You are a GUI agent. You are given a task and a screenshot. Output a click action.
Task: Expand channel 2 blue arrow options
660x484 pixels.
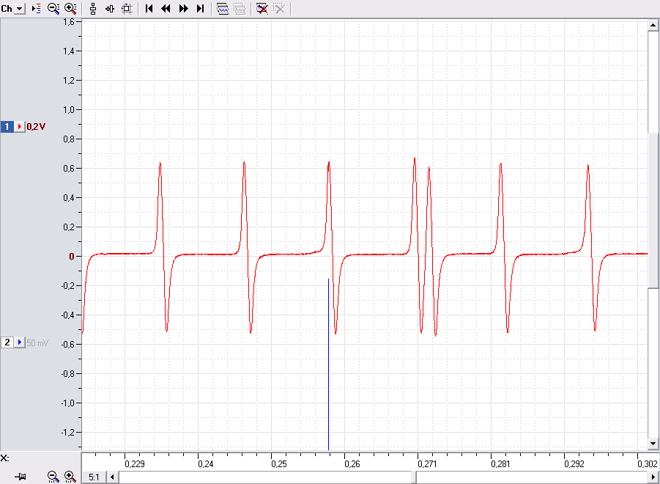point(19,342)
